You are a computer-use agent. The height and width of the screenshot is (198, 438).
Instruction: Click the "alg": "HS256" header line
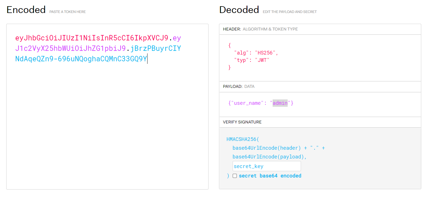256,53
